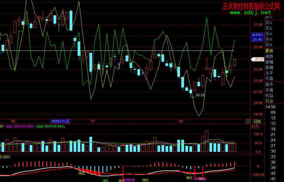Click the 振幅 amplitude row

click(x=269, y=67)
